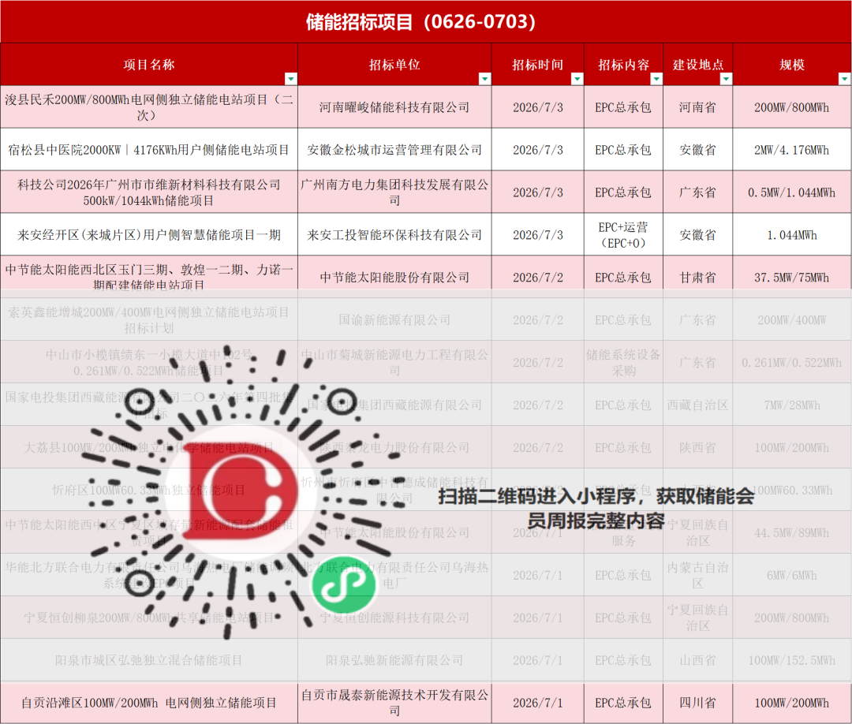Open the 建设地点 column filter dropdown
852x724 pixels.
tap(726, 79)
